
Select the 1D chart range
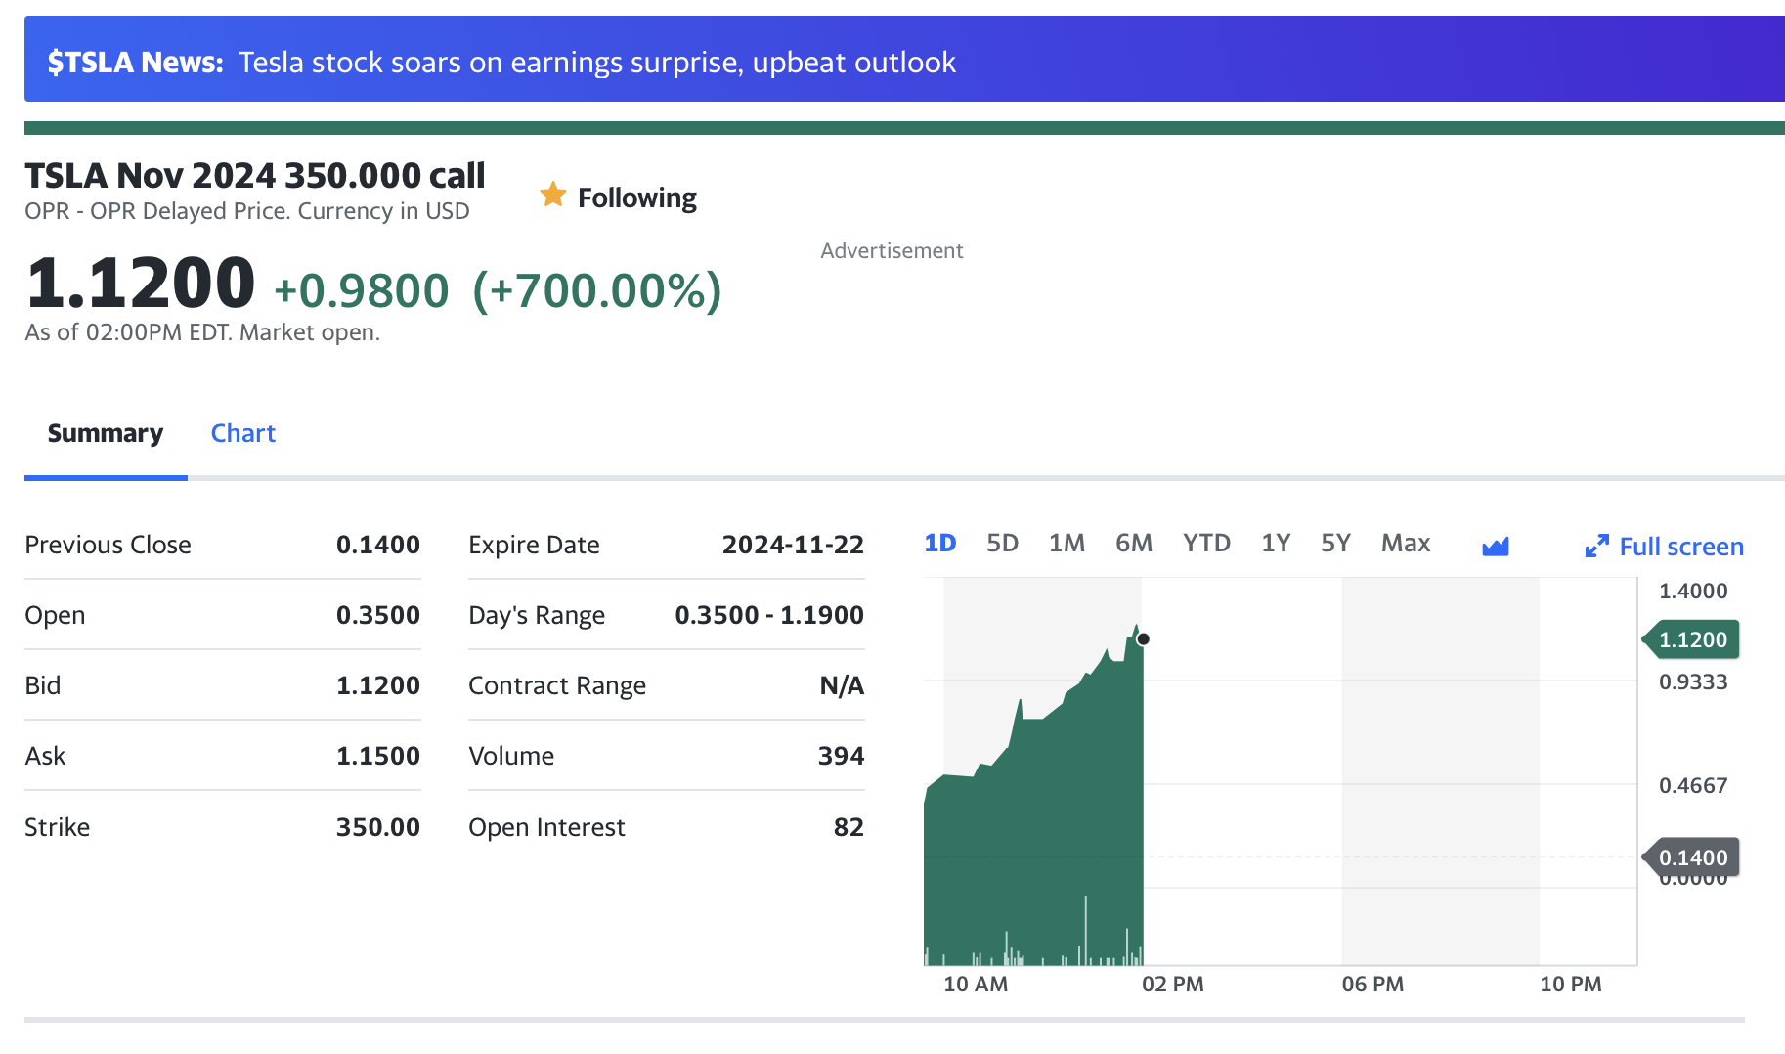point(940,543)
